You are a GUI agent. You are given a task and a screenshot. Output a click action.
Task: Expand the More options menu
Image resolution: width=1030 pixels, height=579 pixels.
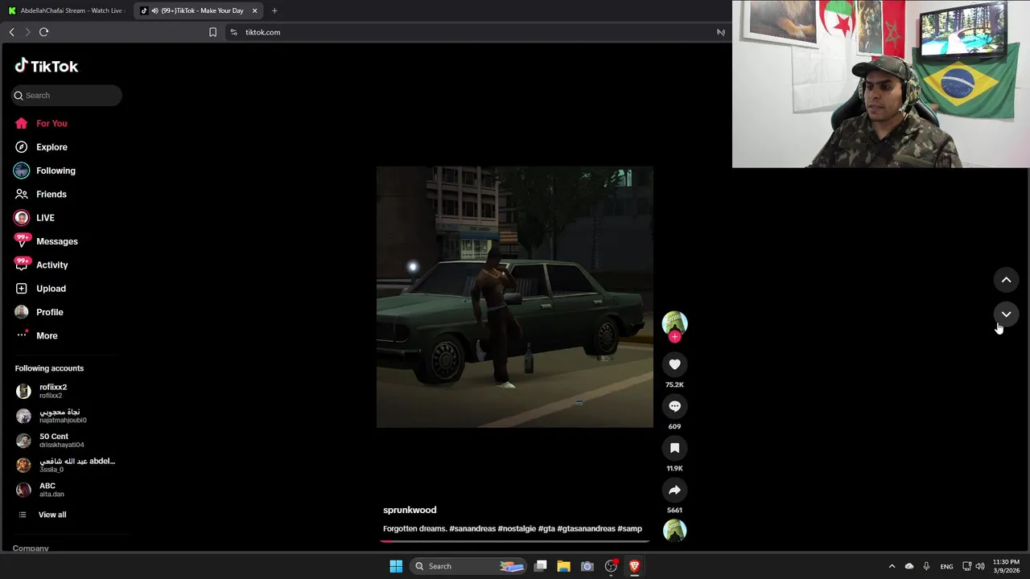(47, 335)
